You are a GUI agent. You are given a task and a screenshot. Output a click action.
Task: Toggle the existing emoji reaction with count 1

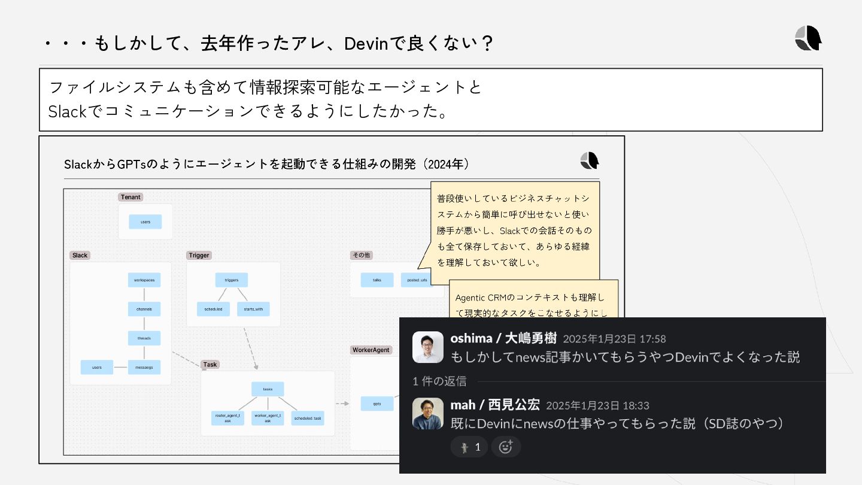click(x=469, y=447)
